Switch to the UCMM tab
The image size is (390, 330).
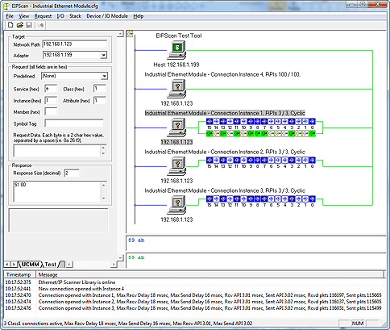30,265
